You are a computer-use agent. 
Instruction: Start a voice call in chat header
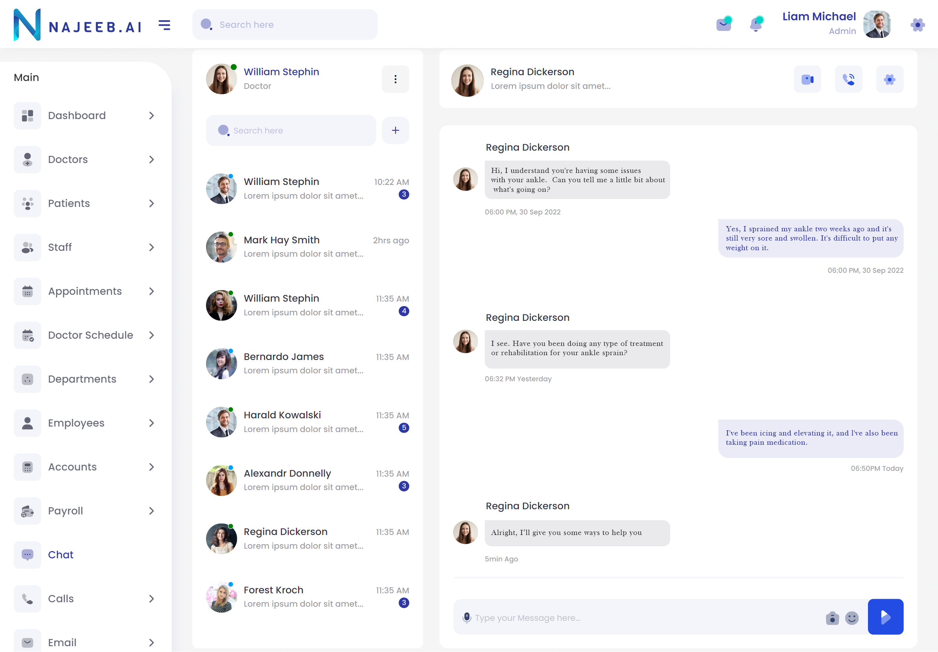tap(848, 79)
